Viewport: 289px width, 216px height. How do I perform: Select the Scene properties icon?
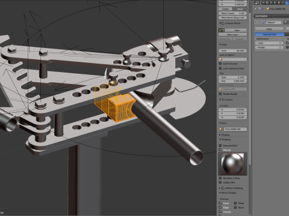pyautogui.click(x=271, y=3)
